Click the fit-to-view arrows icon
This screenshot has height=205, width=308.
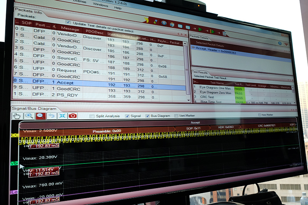click(x=62, y=116)
